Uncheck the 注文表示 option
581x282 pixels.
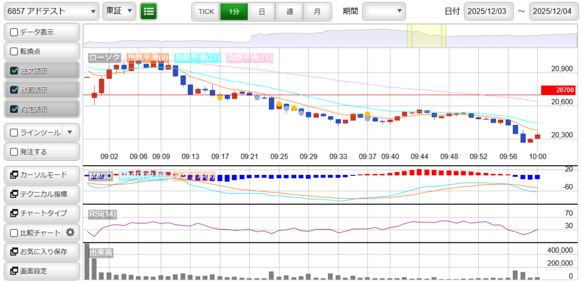point(15,71)
